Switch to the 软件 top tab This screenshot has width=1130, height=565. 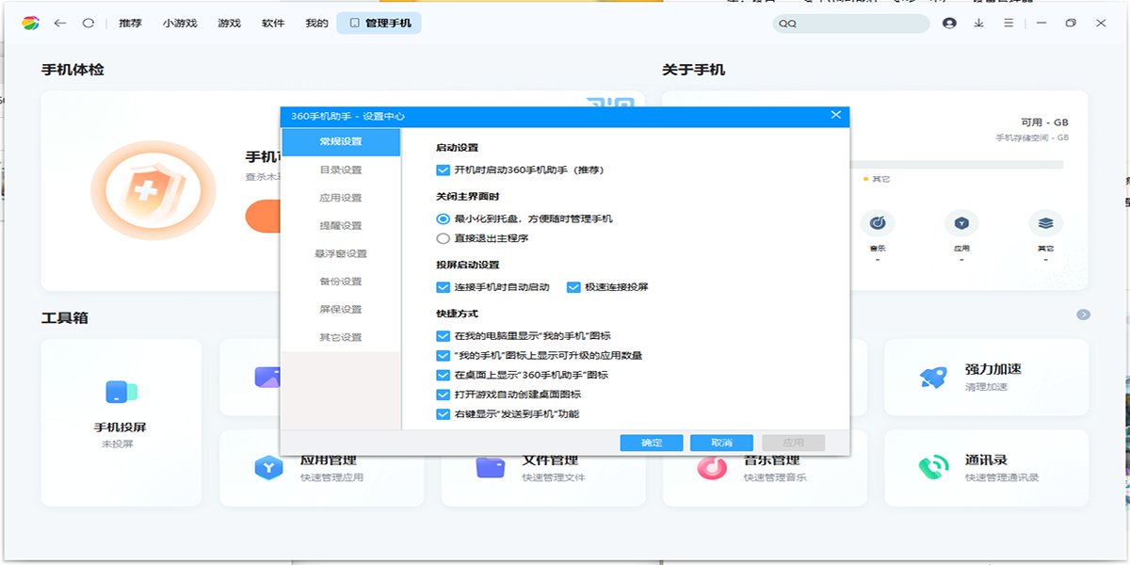[x=273, y=23]
